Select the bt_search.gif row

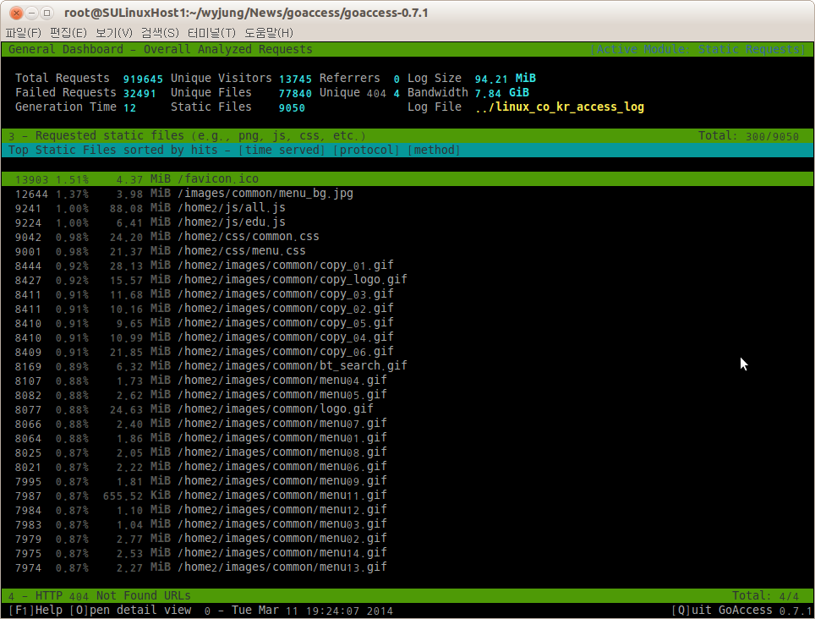407,366
